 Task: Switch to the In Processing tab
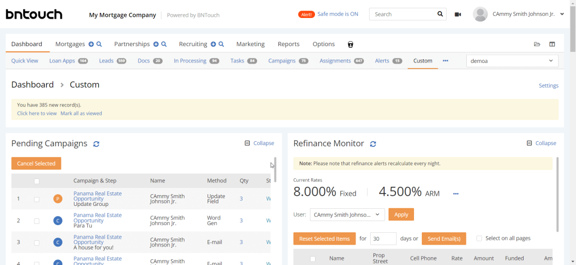(196, 61)
